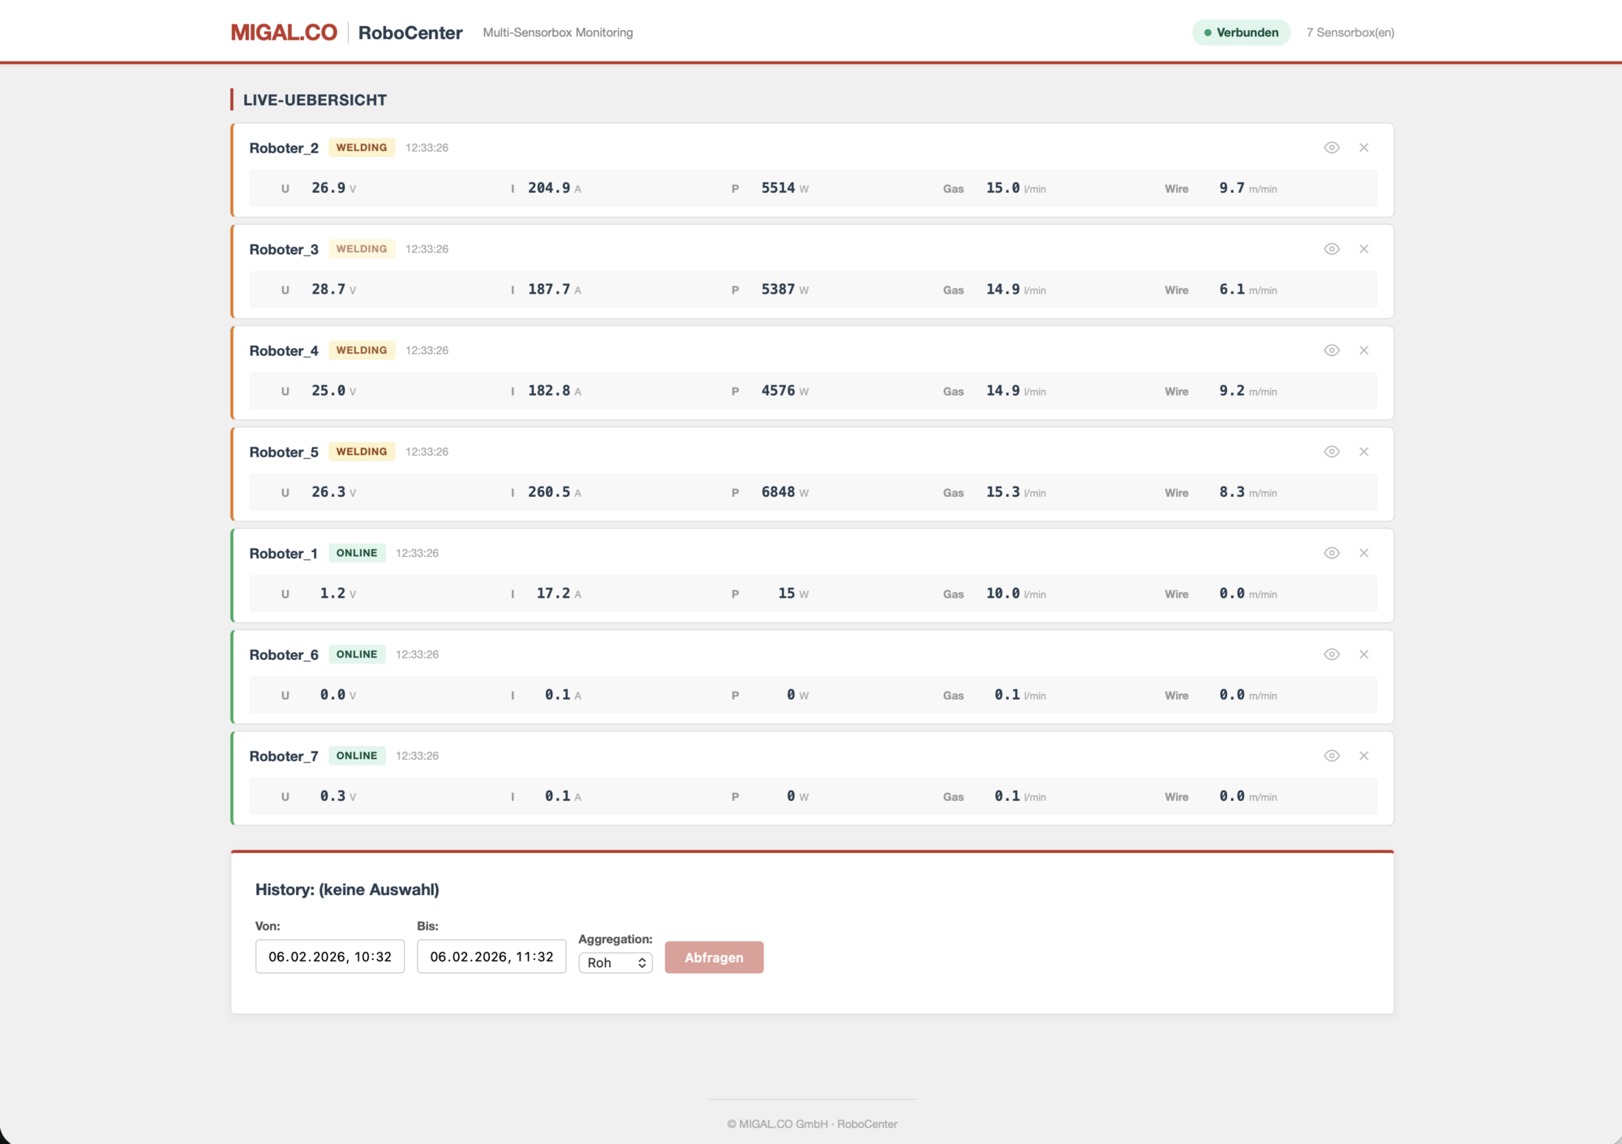Click the Bis date-time field
1622x1144 pixels.
pyautogui.click(x=491, y=957)
